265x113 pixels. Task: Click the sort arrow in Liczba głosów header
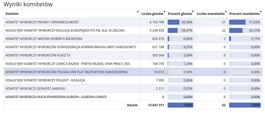coord(164,12)
